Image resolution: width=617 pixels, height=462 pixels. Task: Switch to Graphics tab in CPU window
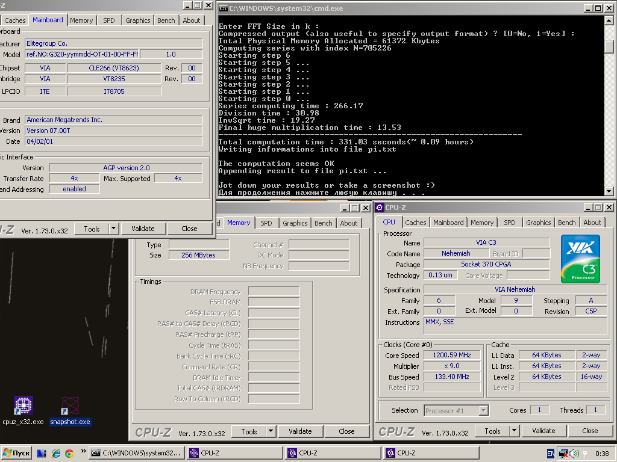538,223
